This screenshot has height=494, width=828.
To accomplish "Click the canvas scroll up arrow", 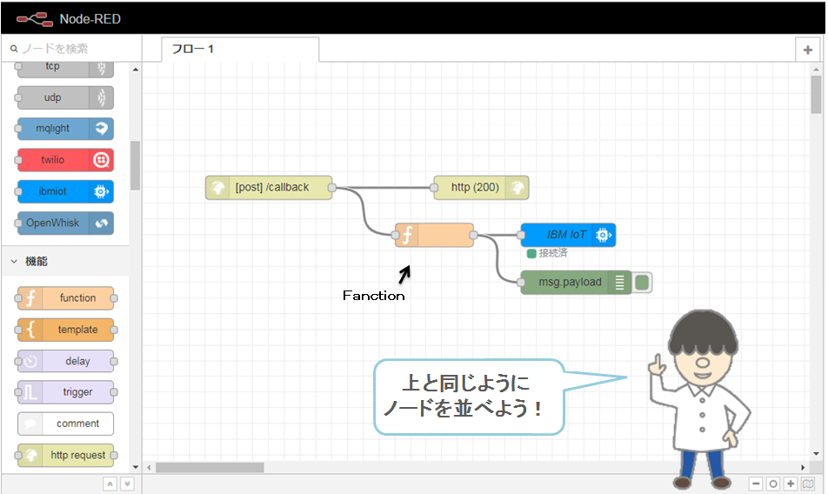I will 816,69.
